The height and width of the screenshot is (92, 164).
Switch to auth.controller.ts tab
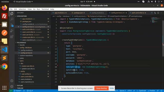tap(138, 13)
